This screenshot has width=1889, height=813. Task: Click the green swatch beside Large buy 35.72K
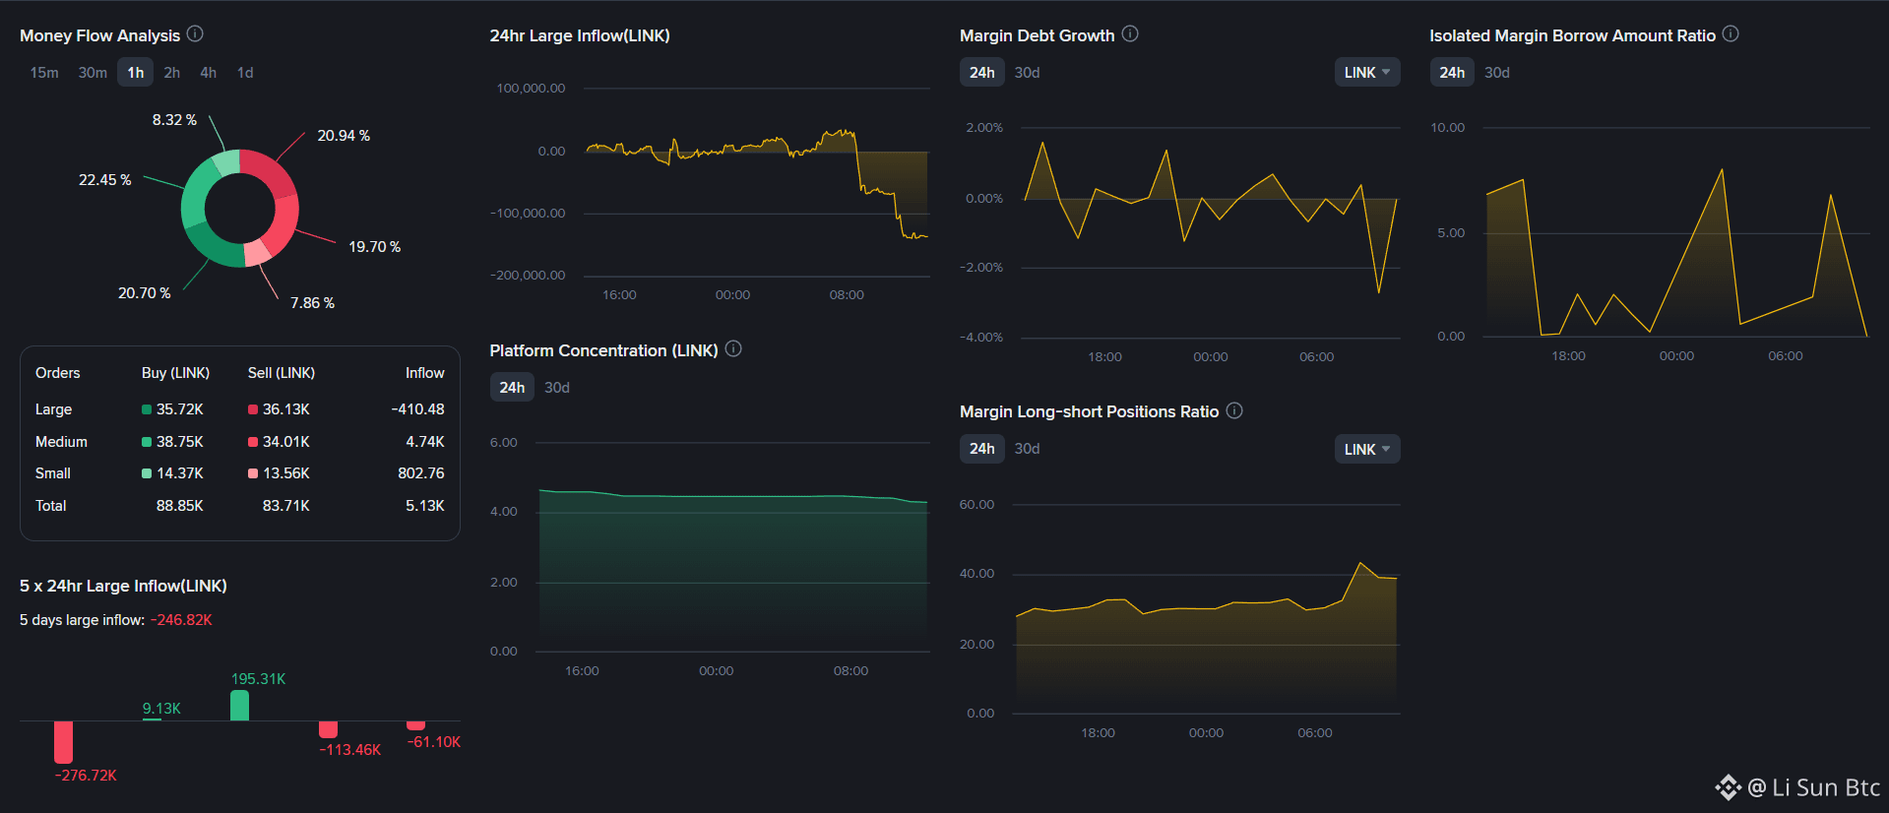(x=147, y=409)
